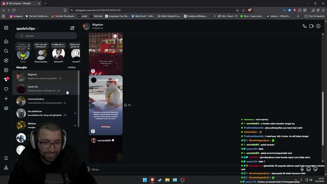
Task: Click Shazam extension icon
Action: pos(289,10)
